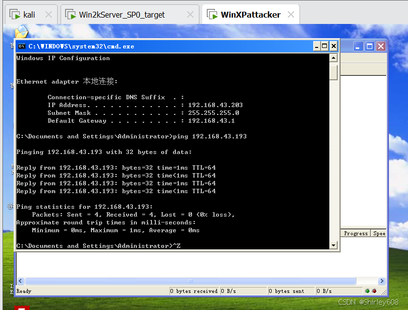Screen dimensions: 408x310
Task: Click the desktop folder icon above cmd window
Action: click(x=21, y=32)
